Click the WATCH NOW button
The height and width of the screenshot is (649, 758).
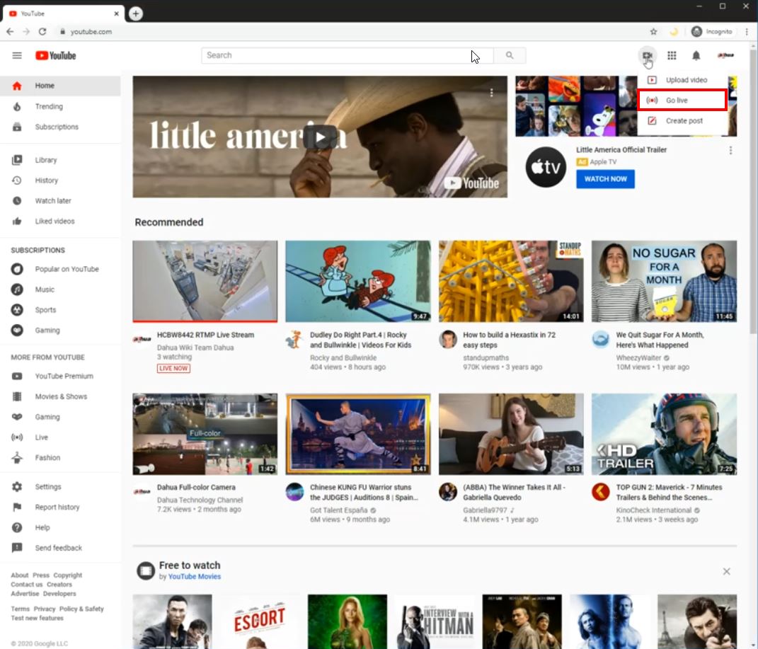tap(605, 179)
